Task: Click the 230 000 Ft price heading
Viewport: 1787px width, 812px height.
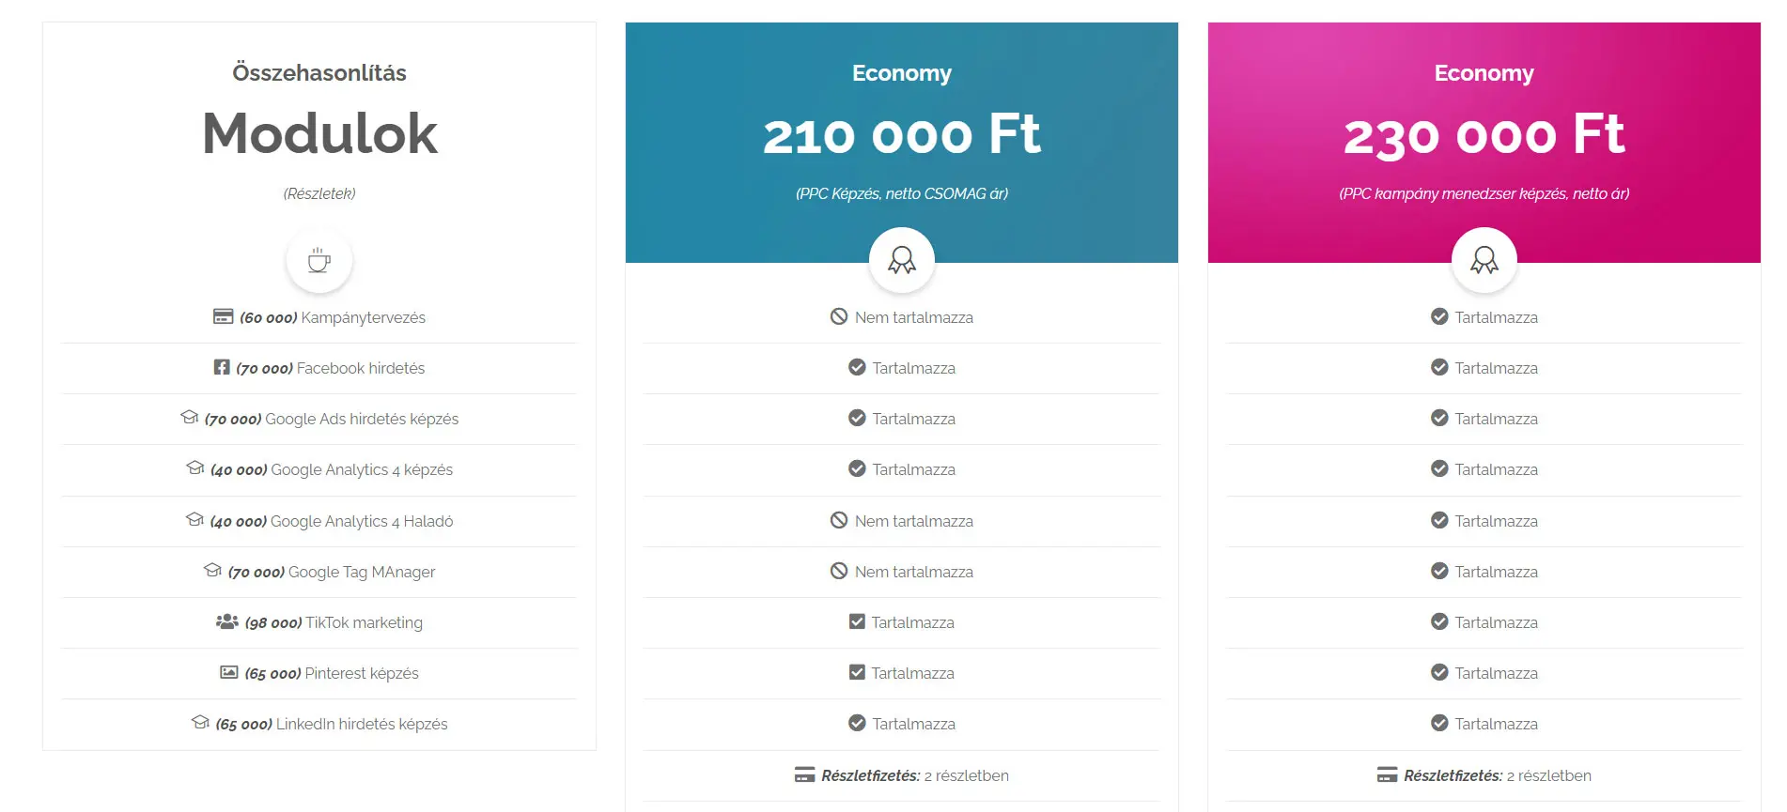Action: click(1484, 134)
